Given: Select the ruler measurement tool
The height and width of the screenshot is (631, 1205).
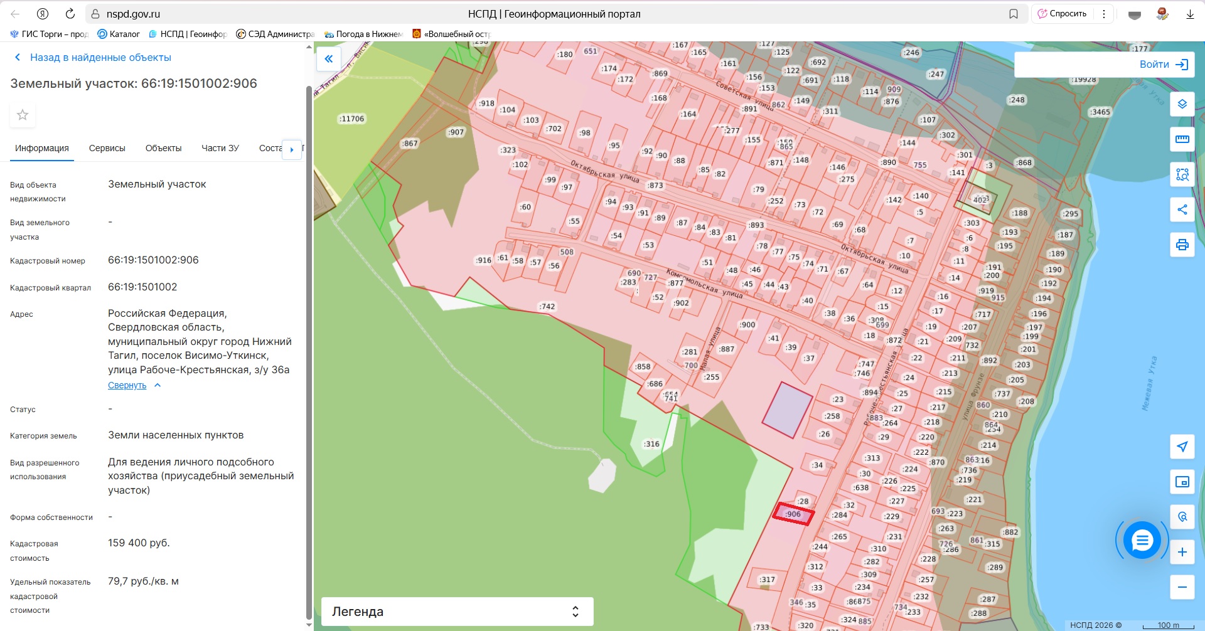Looking at the screenshot, I should pyautogui.click(x=1182, y=139).
